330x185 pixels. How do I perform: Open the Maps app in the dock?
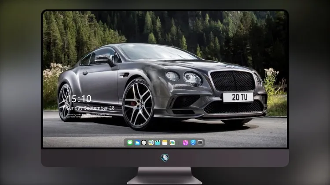[151, 143]
